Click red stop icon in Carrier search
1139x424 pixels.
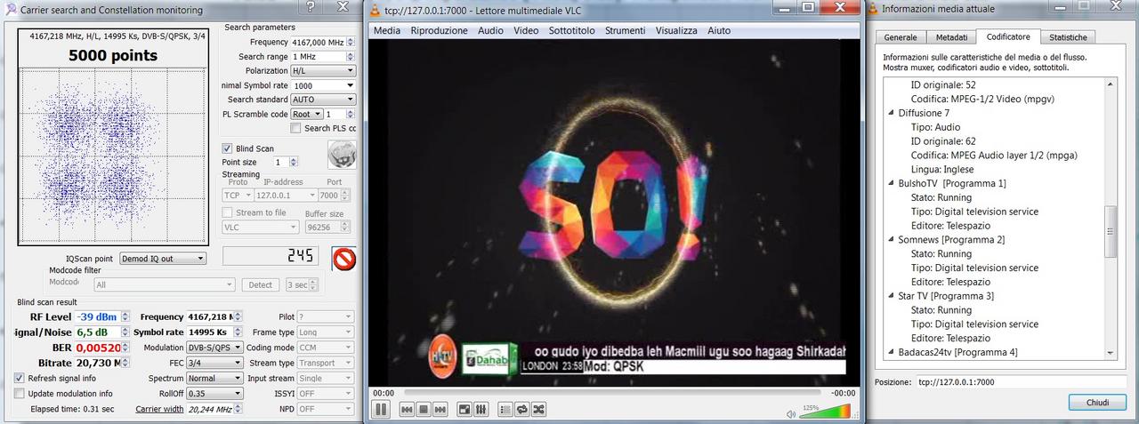[343, 259]
